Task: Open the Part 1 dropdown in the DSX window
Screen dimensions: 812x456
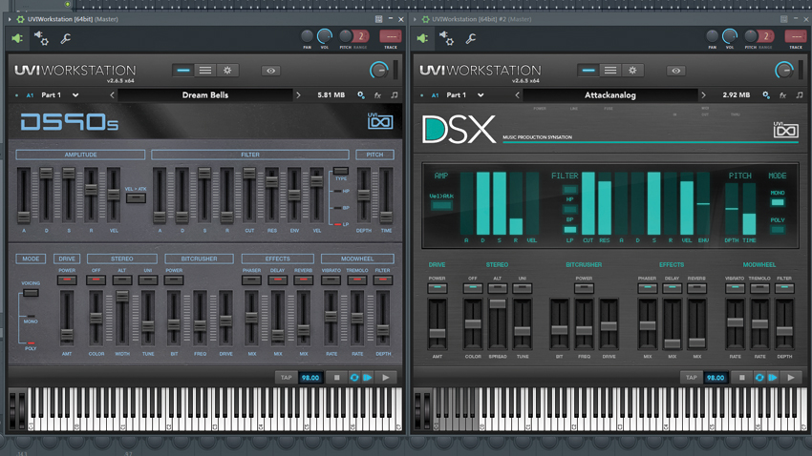Action: coord(481,95)
